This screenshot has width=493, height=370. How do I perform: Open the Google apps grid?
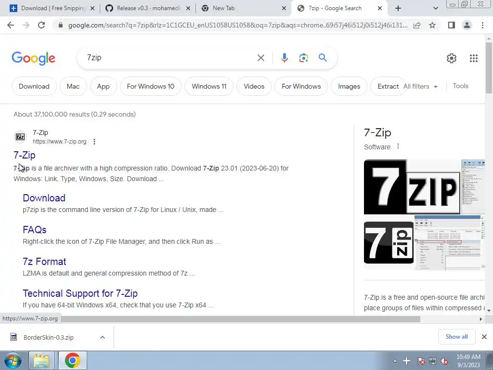tap(474, 58)
